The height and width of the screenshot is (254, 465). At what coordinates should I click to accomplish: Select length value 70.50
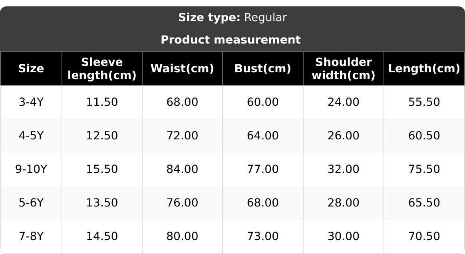tap(424, 236)
